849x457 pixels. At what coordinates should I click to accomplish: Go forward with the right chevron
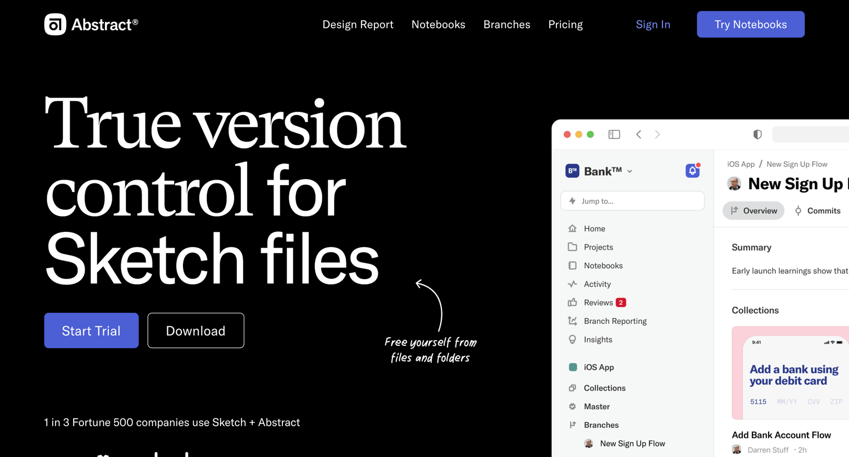(658, 134)
